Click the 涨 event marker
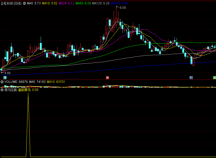The image size is (216, 158). pyautogui.click(x=107, y=77)
